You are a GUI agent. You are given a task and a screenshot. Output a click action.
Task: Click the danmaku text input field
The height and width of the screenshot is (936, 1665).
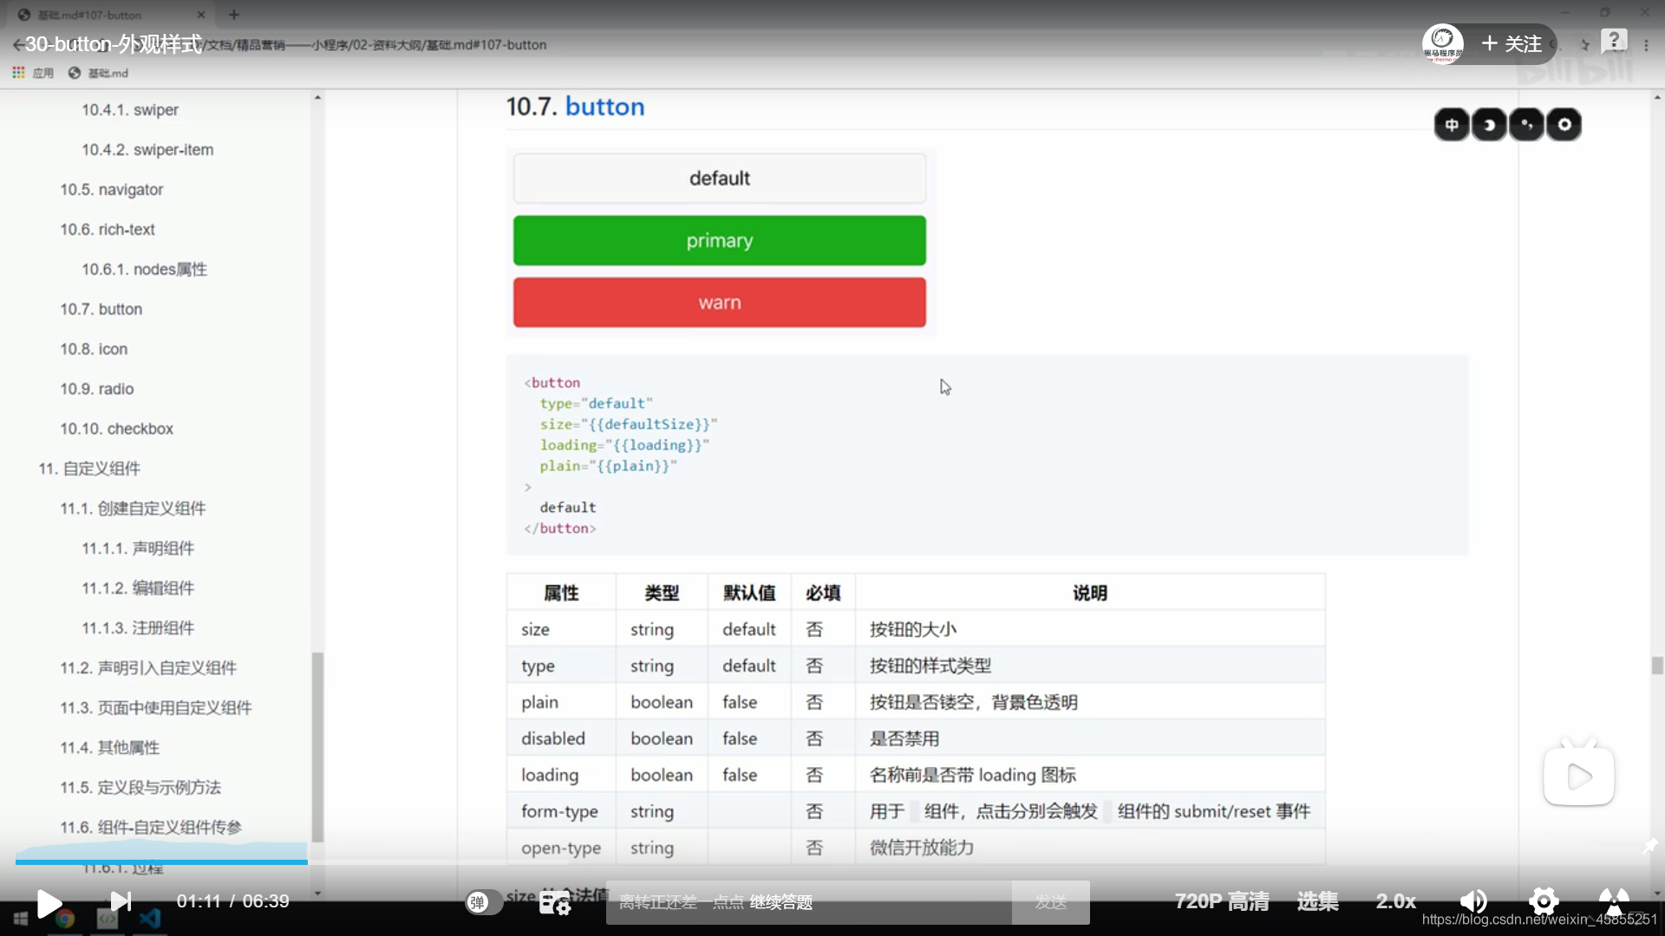[x=808, y=902]
